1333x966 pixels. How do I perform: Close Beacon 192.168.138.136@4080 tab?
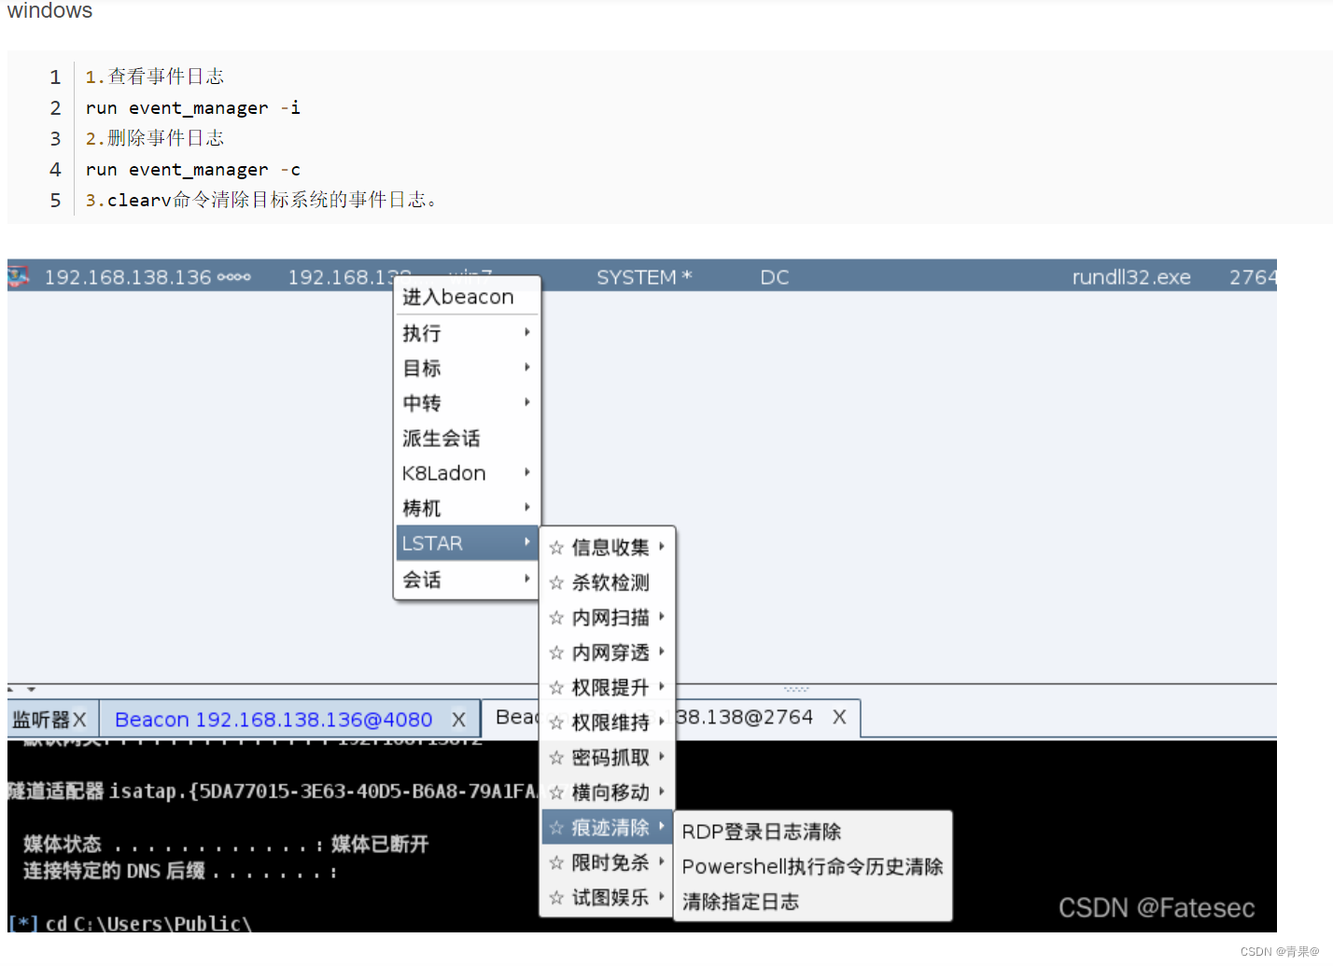click(x=458, y=720)
